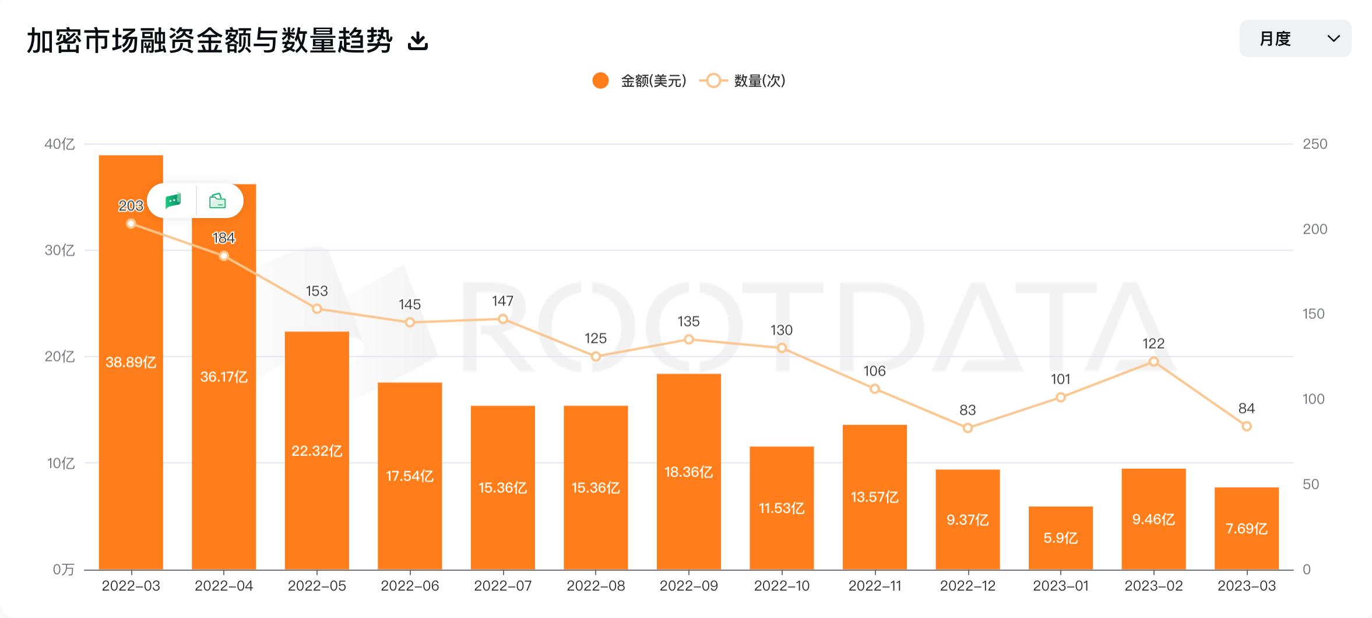Screen dimensions: 1372x618
Task: Click the 20亿 left axis label
Action: (x=59, y=356)
